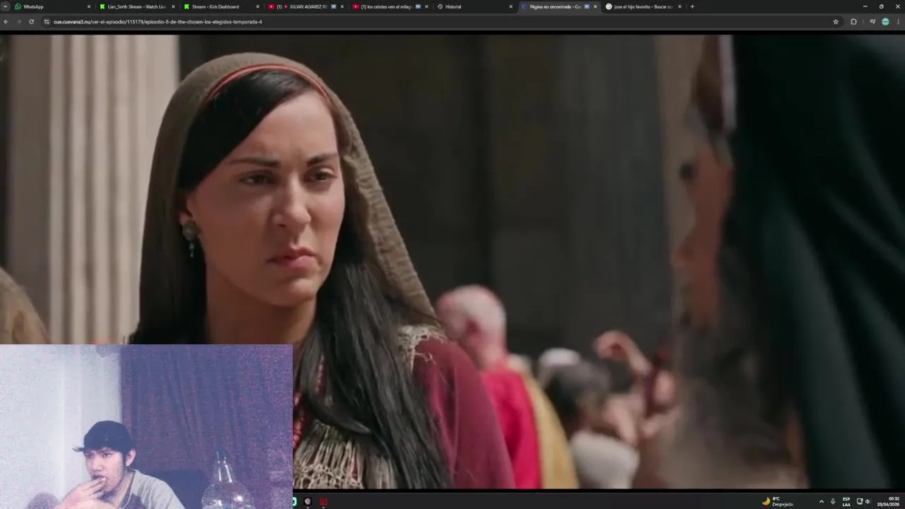Screen dimensions: 905x509
Task: Open the Chrome three-dot menu
Action: pyautogui.click(x=899, y=22)
